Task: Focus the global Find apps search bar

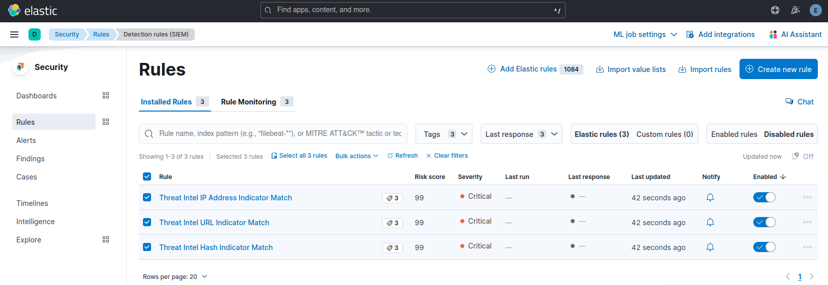Action: pyautogui.click(x=413, y=10)
